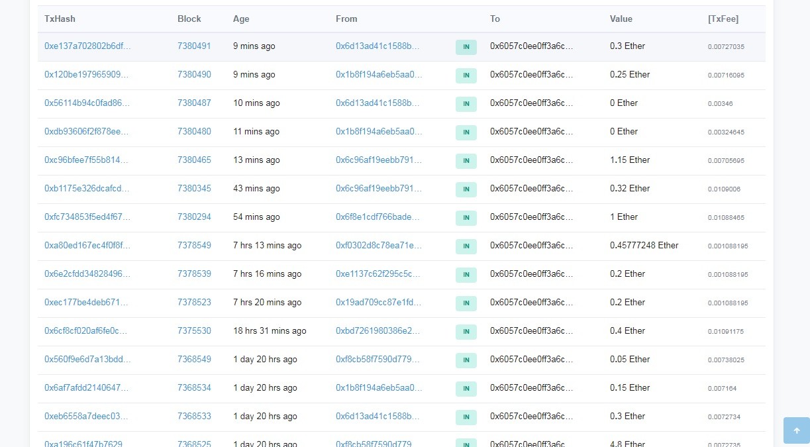Open sender address 0x19ad709cc87e1fd...

(379, 303)
